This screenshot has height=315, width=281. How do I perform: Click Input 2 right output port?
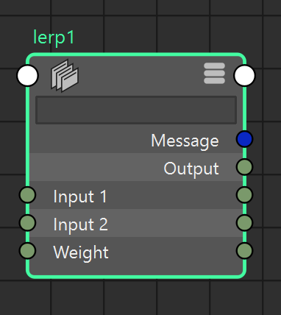click(244, 223)
